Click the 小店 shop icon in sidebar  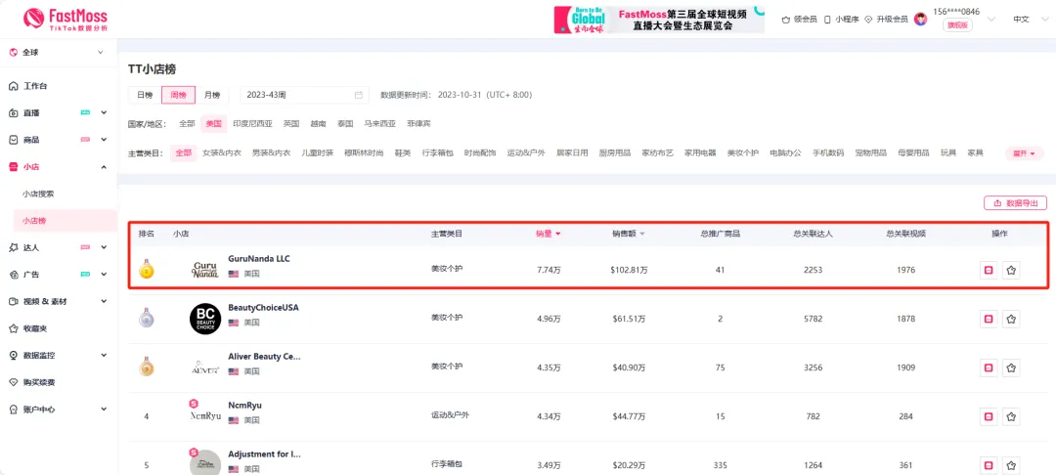pos(14,167)
